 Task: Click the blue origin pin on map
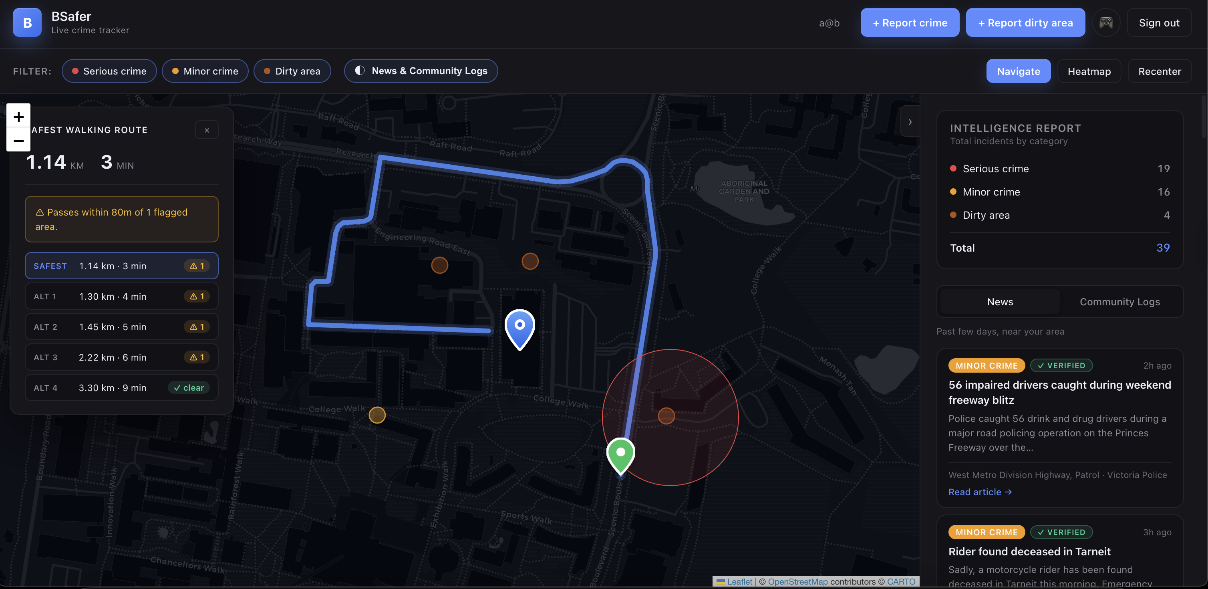519,327
